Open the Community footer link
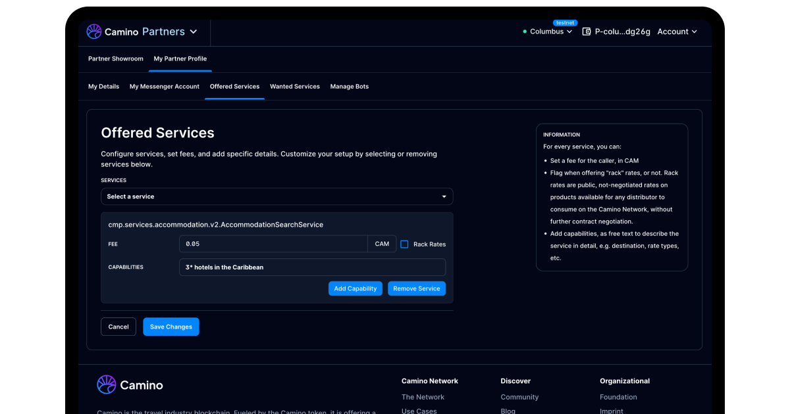The width and height of the screenshot is (790, 414). tap(519, 397)
